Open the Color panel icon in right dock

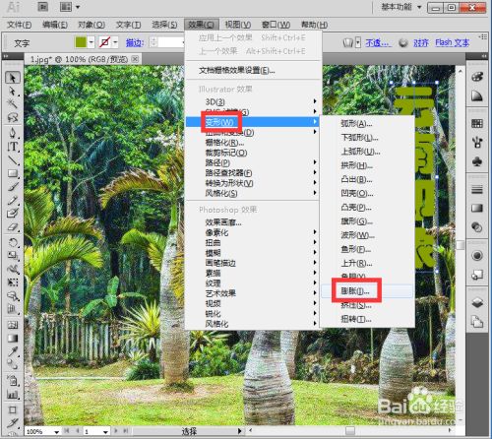(x=477, y=77)
